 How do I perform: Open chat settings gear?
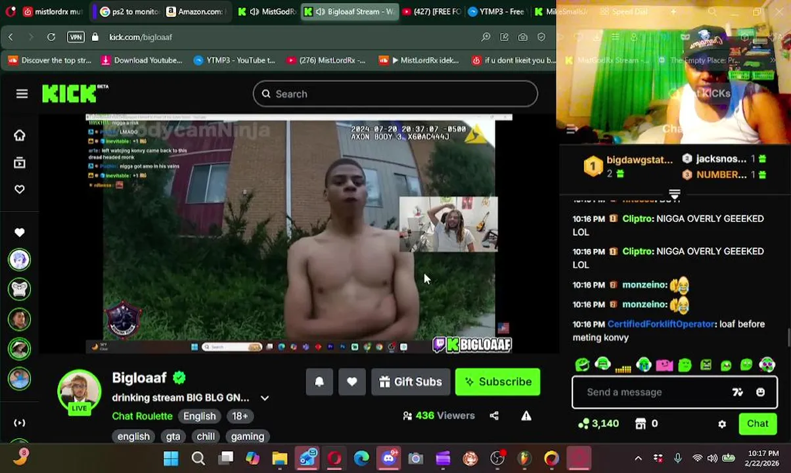[722, 424]
